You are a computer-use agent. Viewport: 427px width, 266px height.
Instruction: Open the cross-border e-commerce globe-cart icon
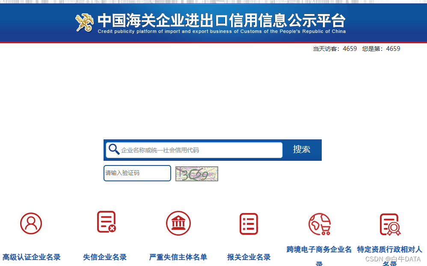(x=320, y=224)
